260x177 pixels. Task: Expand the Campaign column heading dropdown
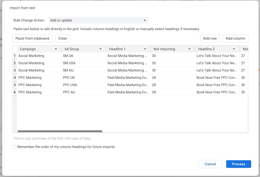(x=56, y=49)
